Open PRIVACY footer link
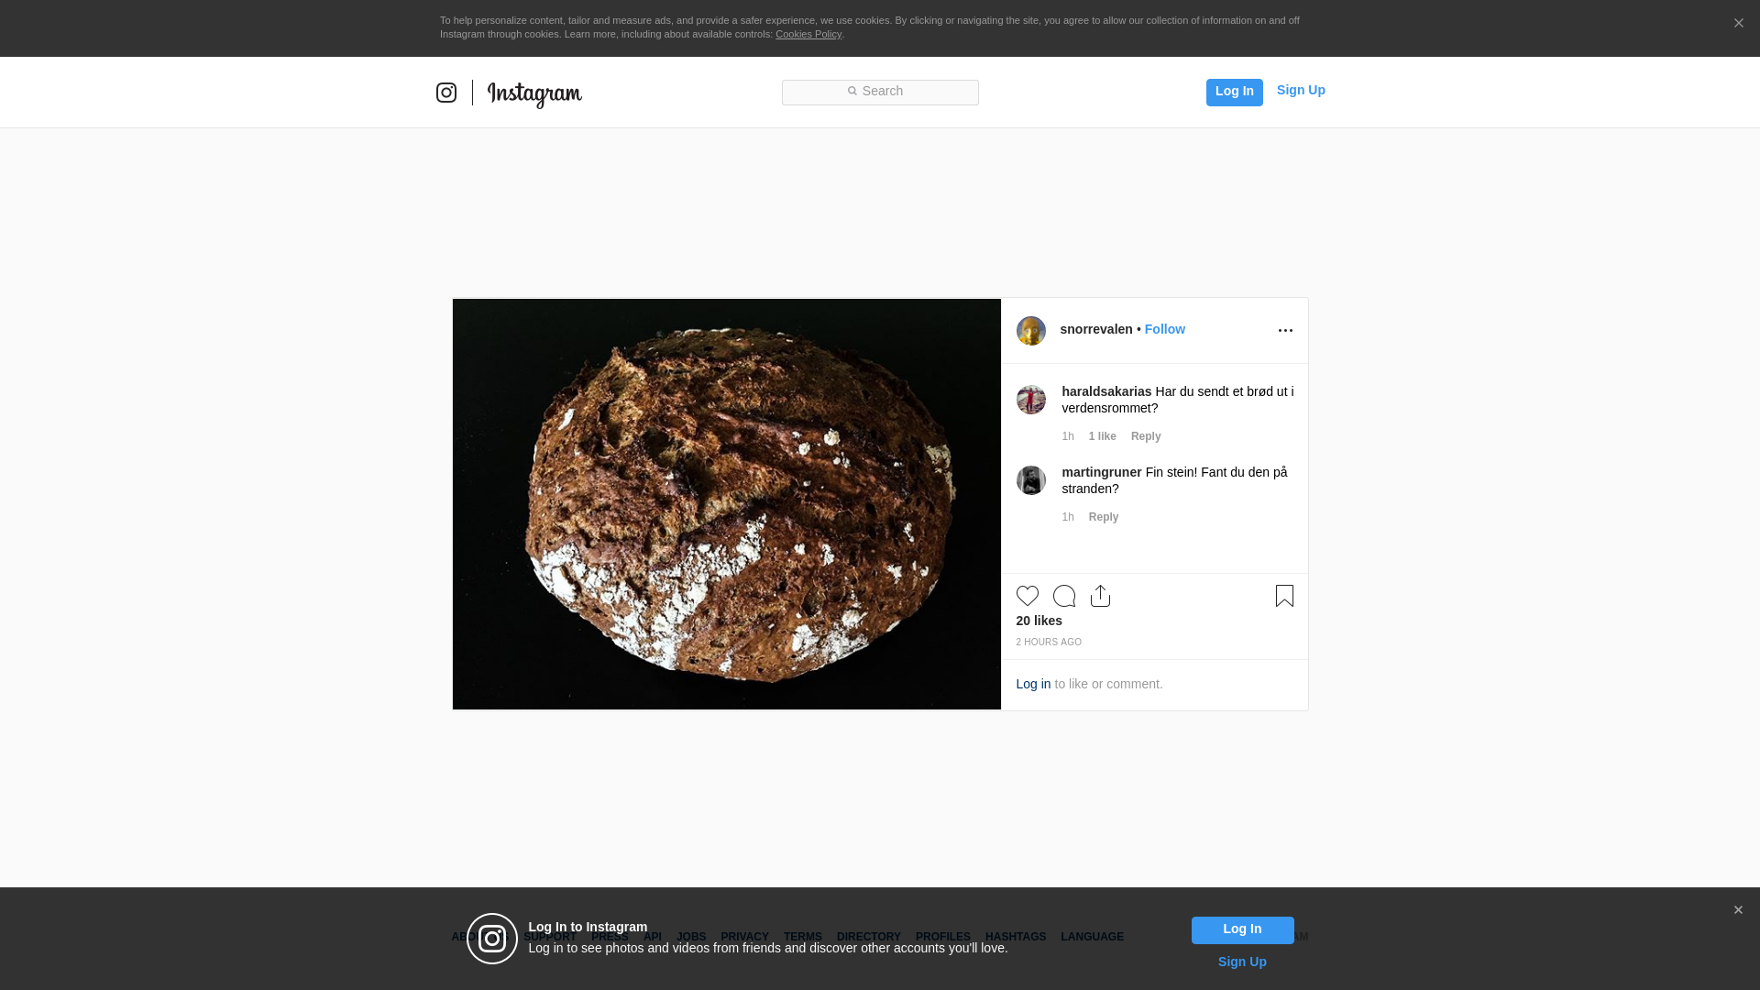The height and width of the screenshot is (990, 1760). click(744, 937)
